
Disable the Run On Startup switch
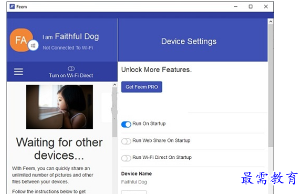click(126, 124)
